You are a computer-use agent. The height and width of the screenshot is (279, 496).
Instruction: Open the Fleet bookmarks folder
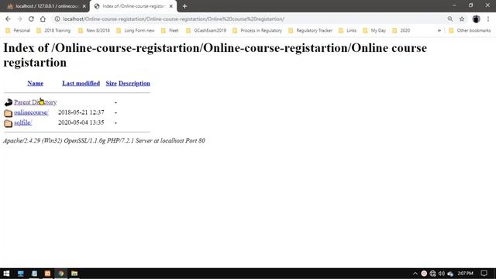pyautogui.click(x=170, y=30)
